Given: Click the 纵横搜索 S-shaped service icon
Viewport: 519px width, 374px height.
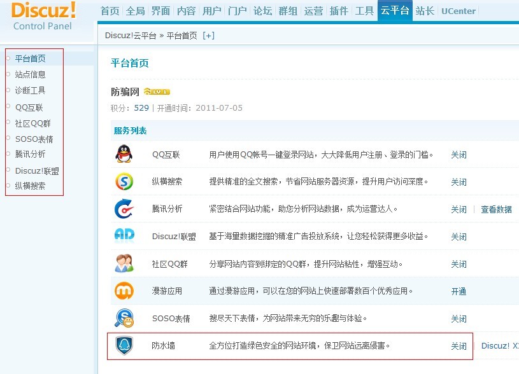Looking at the screenshot, I should (x=124, y=181).
